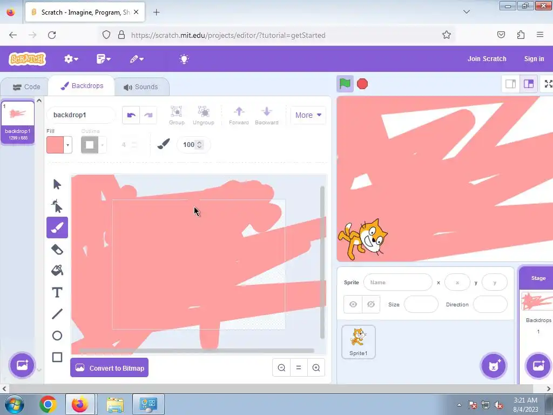
Task: Open the Sounds tab
Action: [141, 87]
